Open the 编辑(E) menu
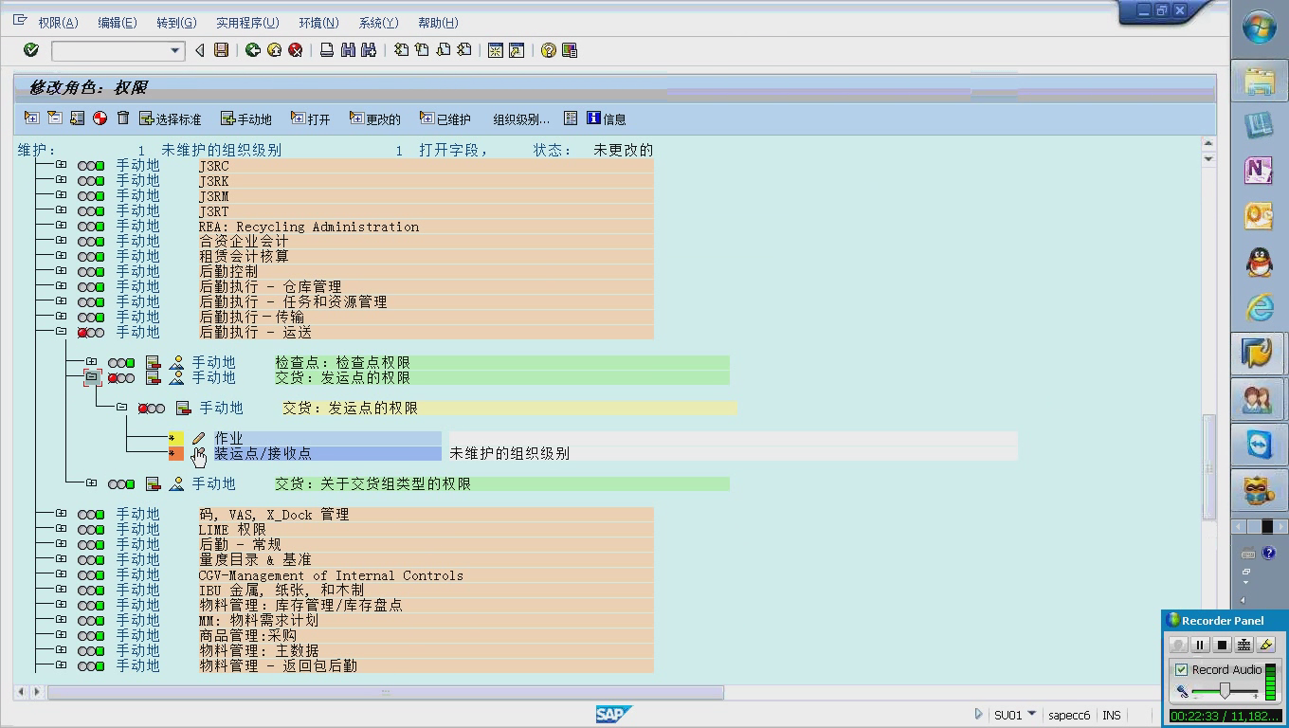Image resolution: width=1289 pixels, height=728 pixels. point(118,23)
